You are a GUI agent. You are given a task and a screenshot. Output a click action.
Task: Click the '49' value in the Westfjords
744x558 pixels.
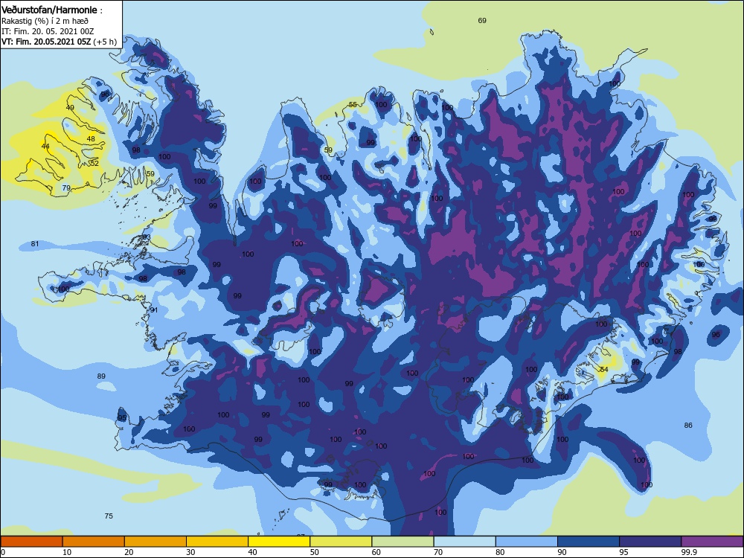tap(70, 108)
